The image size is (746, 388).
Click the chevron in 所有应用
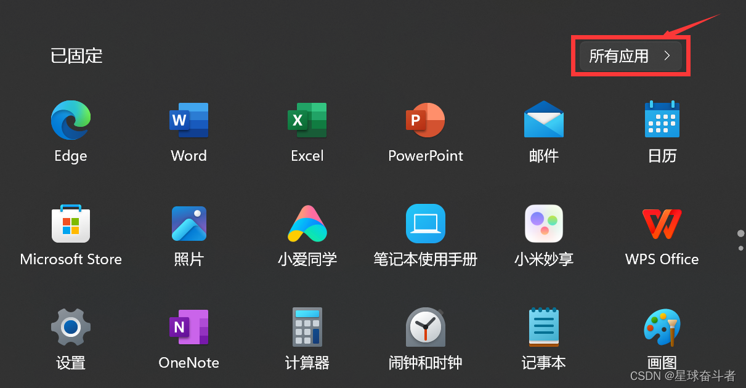click(667, 56)
